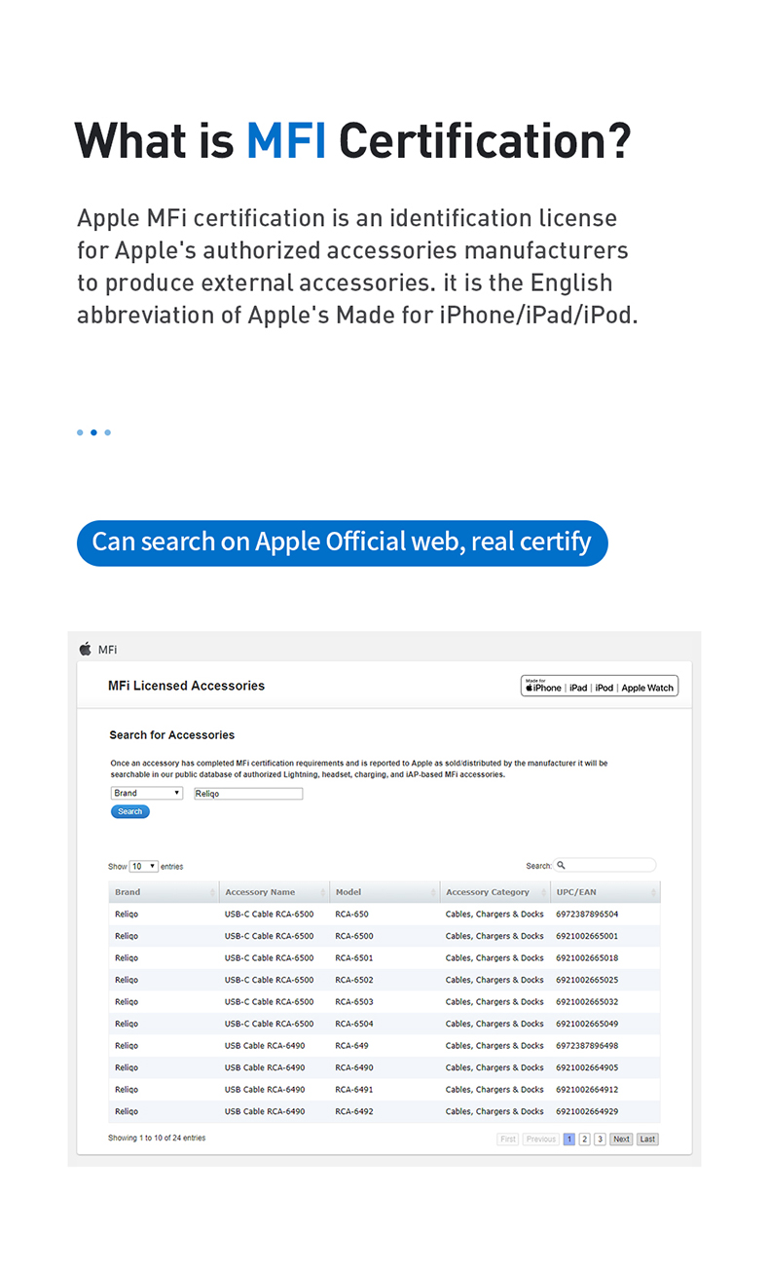Go to page 2 of results
Image resolution: width=769 pixels, height=1270 pixels.
[584, 1139]
